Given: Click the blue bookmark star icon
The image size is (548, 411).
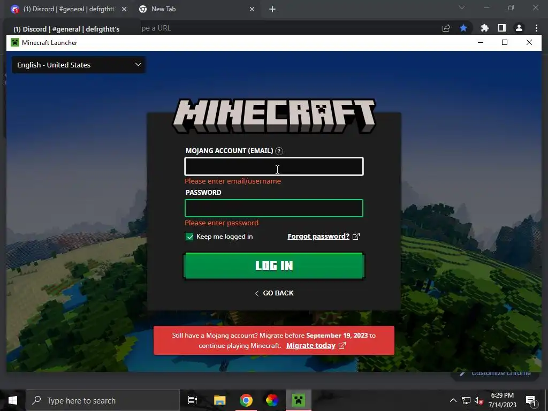Looking at the screenshot, I should pyautogui.click(x=463, y=28).
